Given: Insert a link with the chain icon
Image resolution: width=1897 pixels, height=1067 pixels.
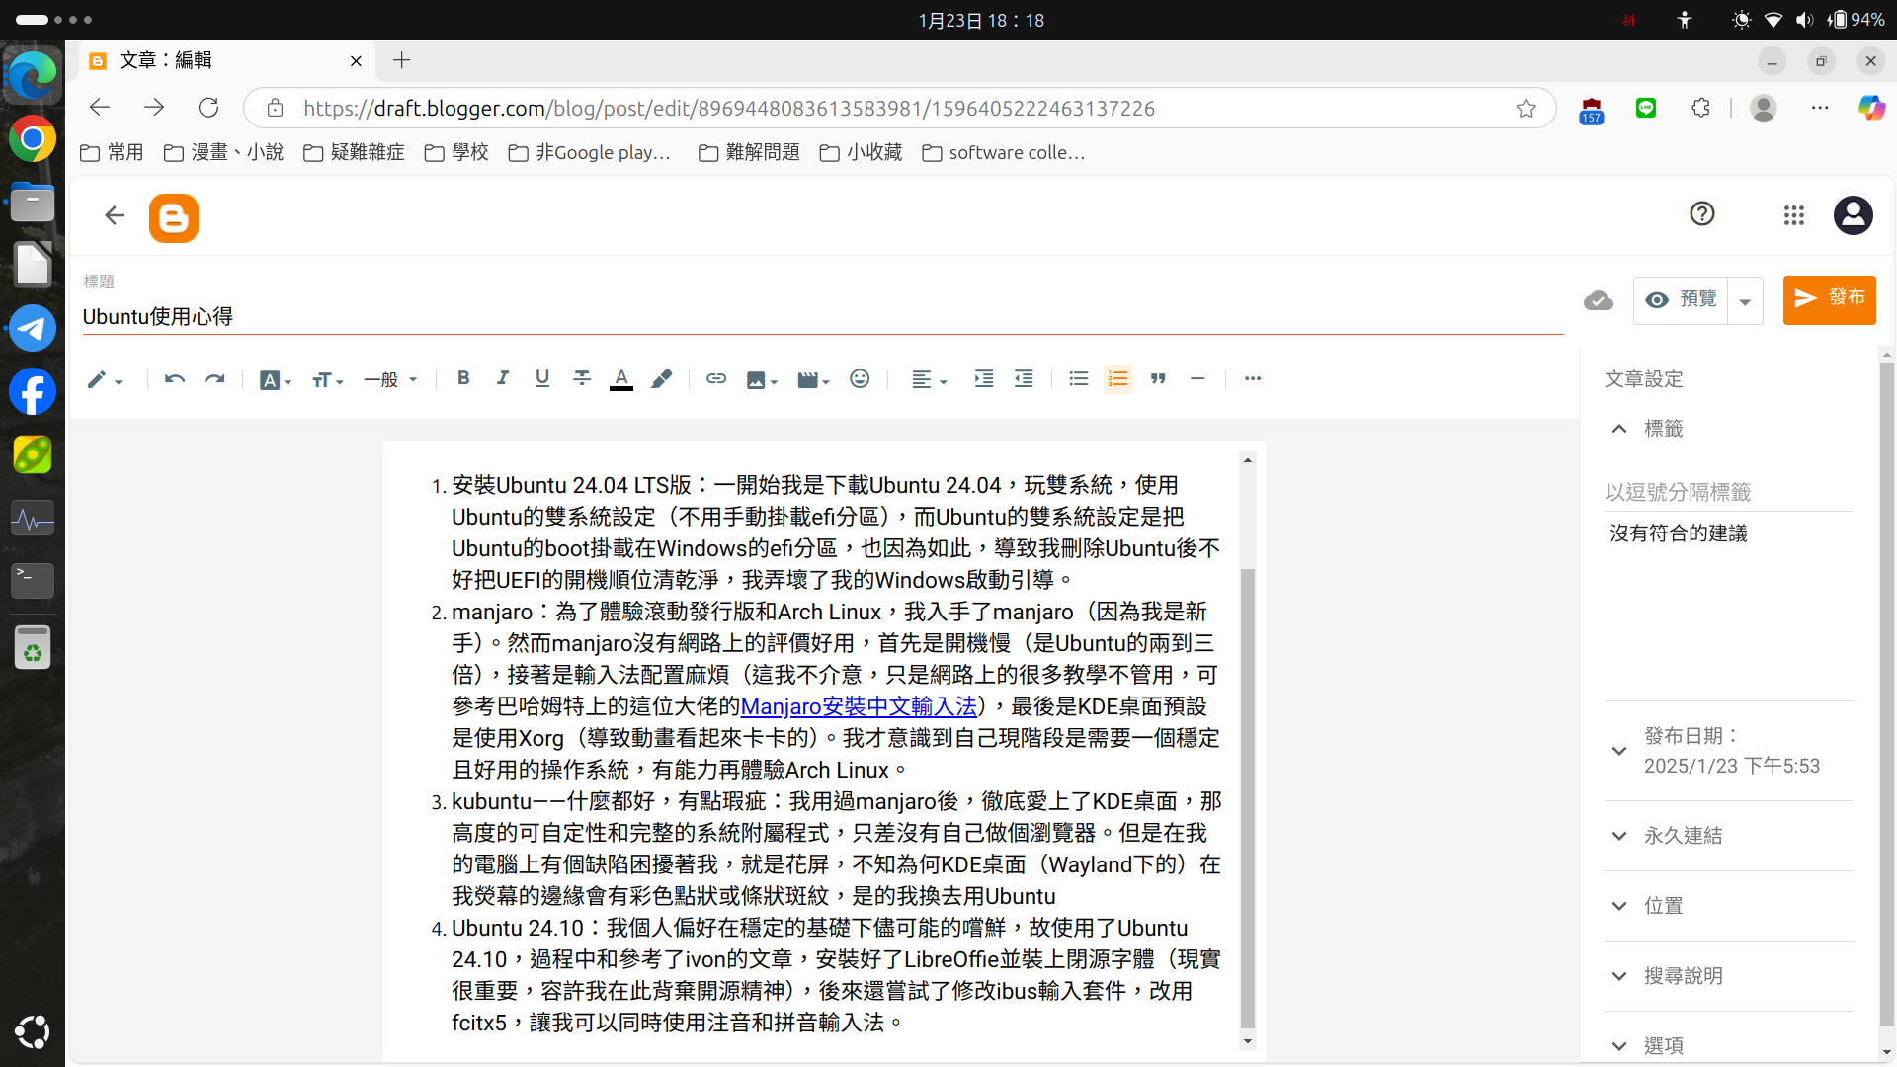Looking at the screenshot, I should pyautogui.click(x=716, y=378).
